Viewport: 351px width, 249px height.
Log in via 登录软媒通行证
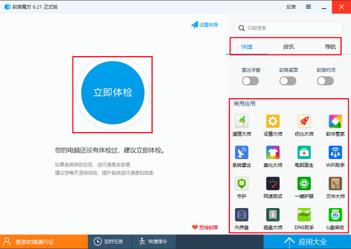(44, 242)
